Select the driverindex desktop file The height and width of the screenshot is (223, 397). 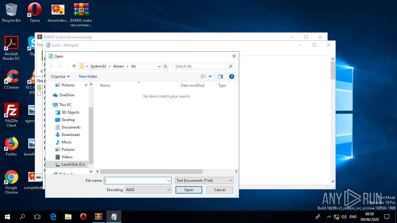(x=58, y=13)
